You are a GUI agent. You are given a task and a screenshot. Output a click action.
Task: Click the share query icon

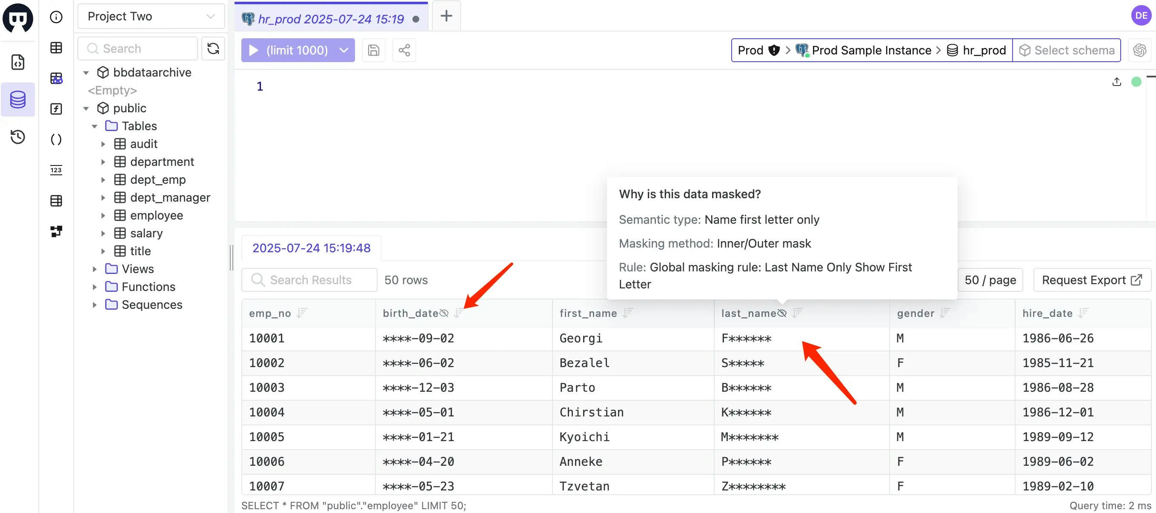coord(404,50)
